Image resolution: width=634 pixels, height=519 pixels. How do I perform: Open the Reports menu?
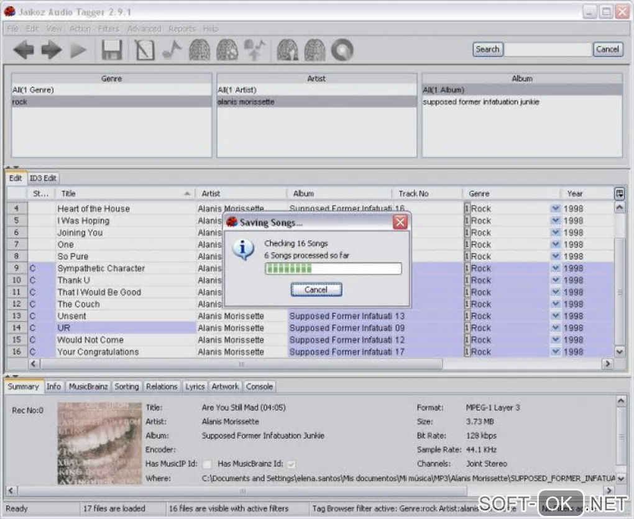182,29
